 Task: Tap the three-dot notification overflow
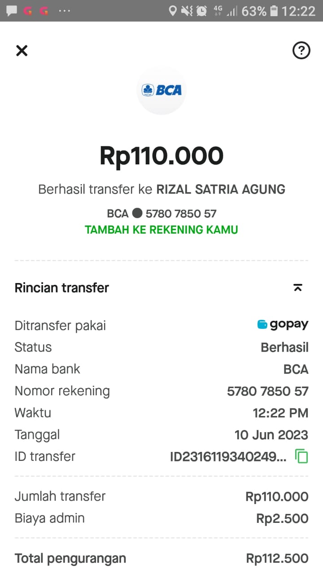(x=65, y=11)
